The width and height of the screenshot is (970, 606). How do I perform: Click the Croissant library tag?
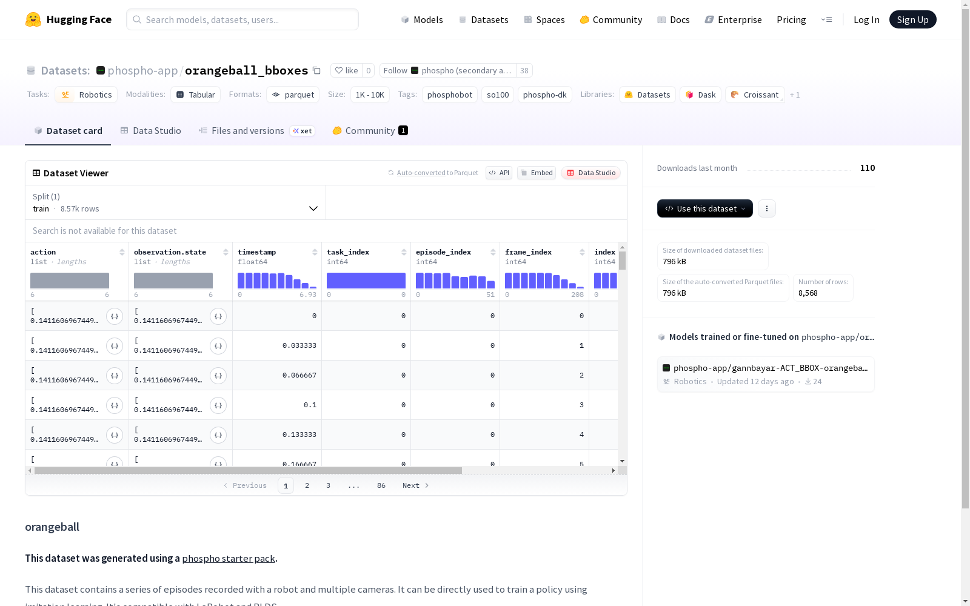pos(755,95)
